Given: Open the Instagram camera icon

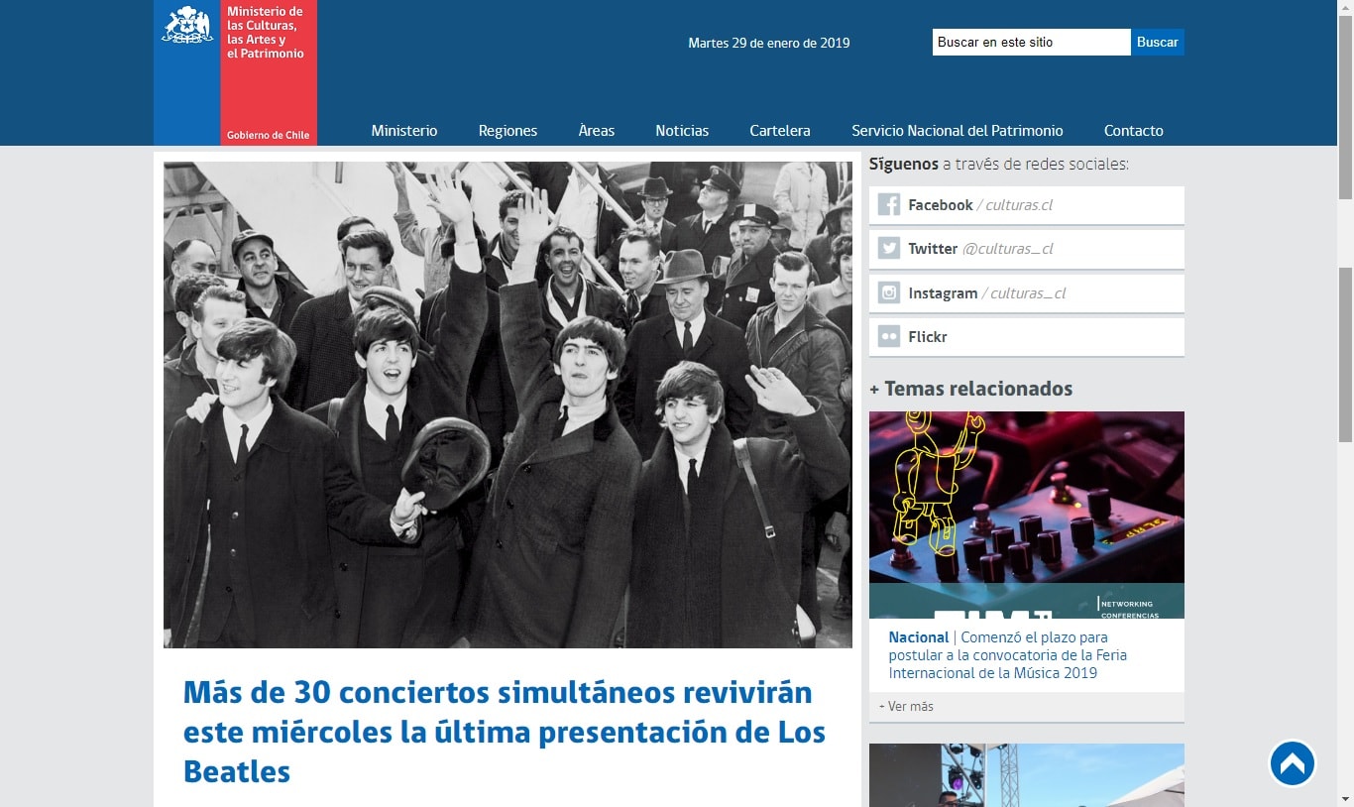Looking at the screenshot, I should [x=889, y=293].
